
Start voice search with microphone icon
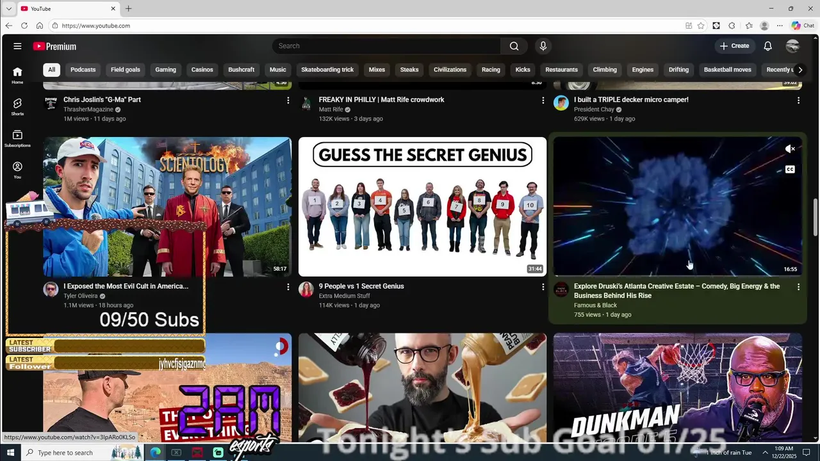[543, 46]
